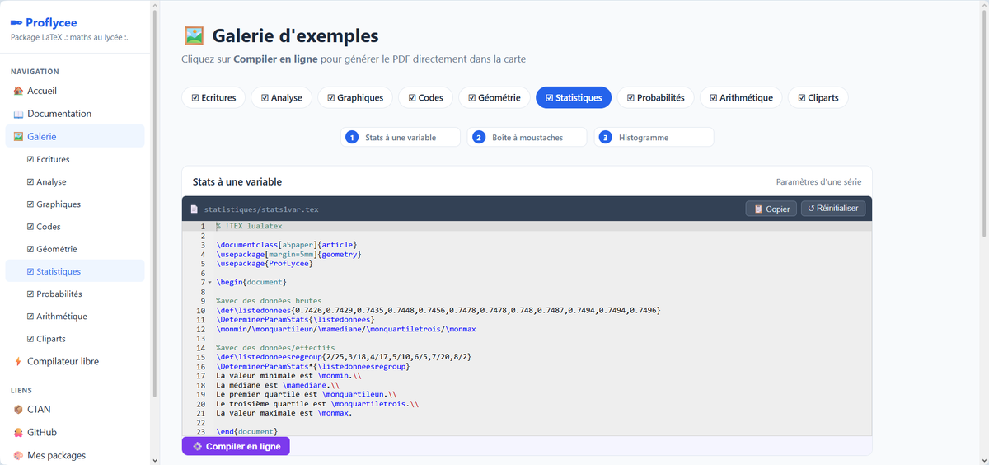This screenshot has width=989, height=465.
Task: Open Analyse in the sidebar submenu
Action: 75,181
